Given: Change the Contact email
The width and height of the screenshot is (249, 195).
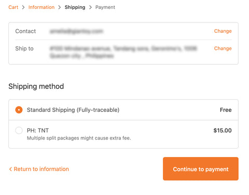Looking at the screenshot, I should click(x=223, y=31).
